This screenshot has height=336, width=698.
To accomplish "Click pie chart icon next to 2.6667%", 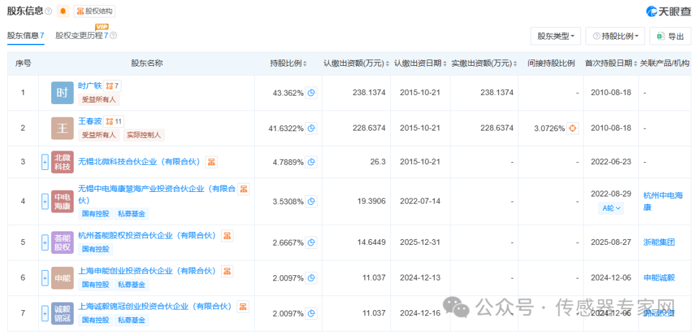I will pos(311,242).
